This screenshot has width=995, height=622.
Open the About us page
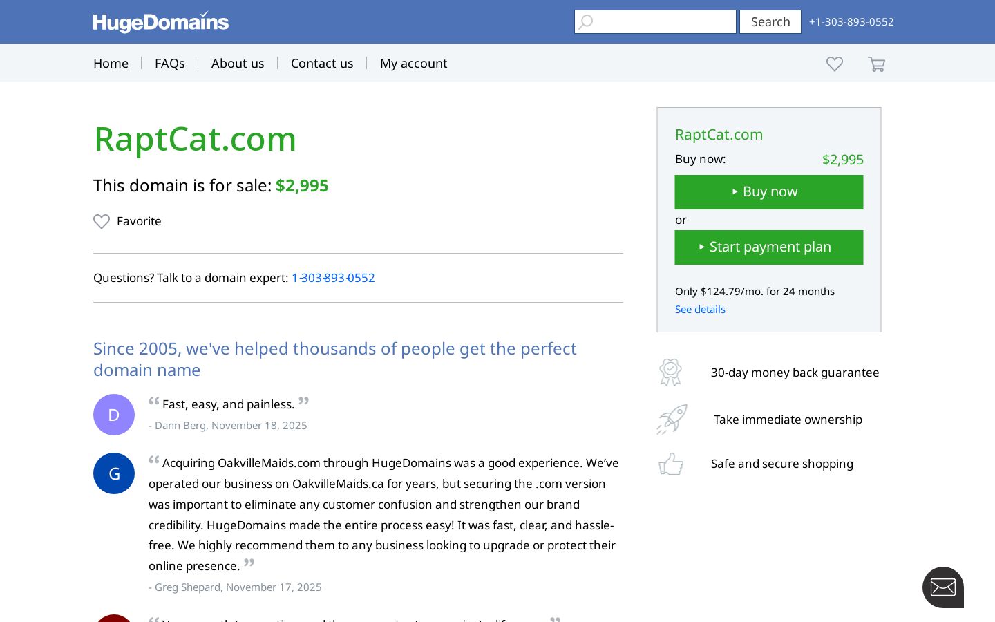238,64
